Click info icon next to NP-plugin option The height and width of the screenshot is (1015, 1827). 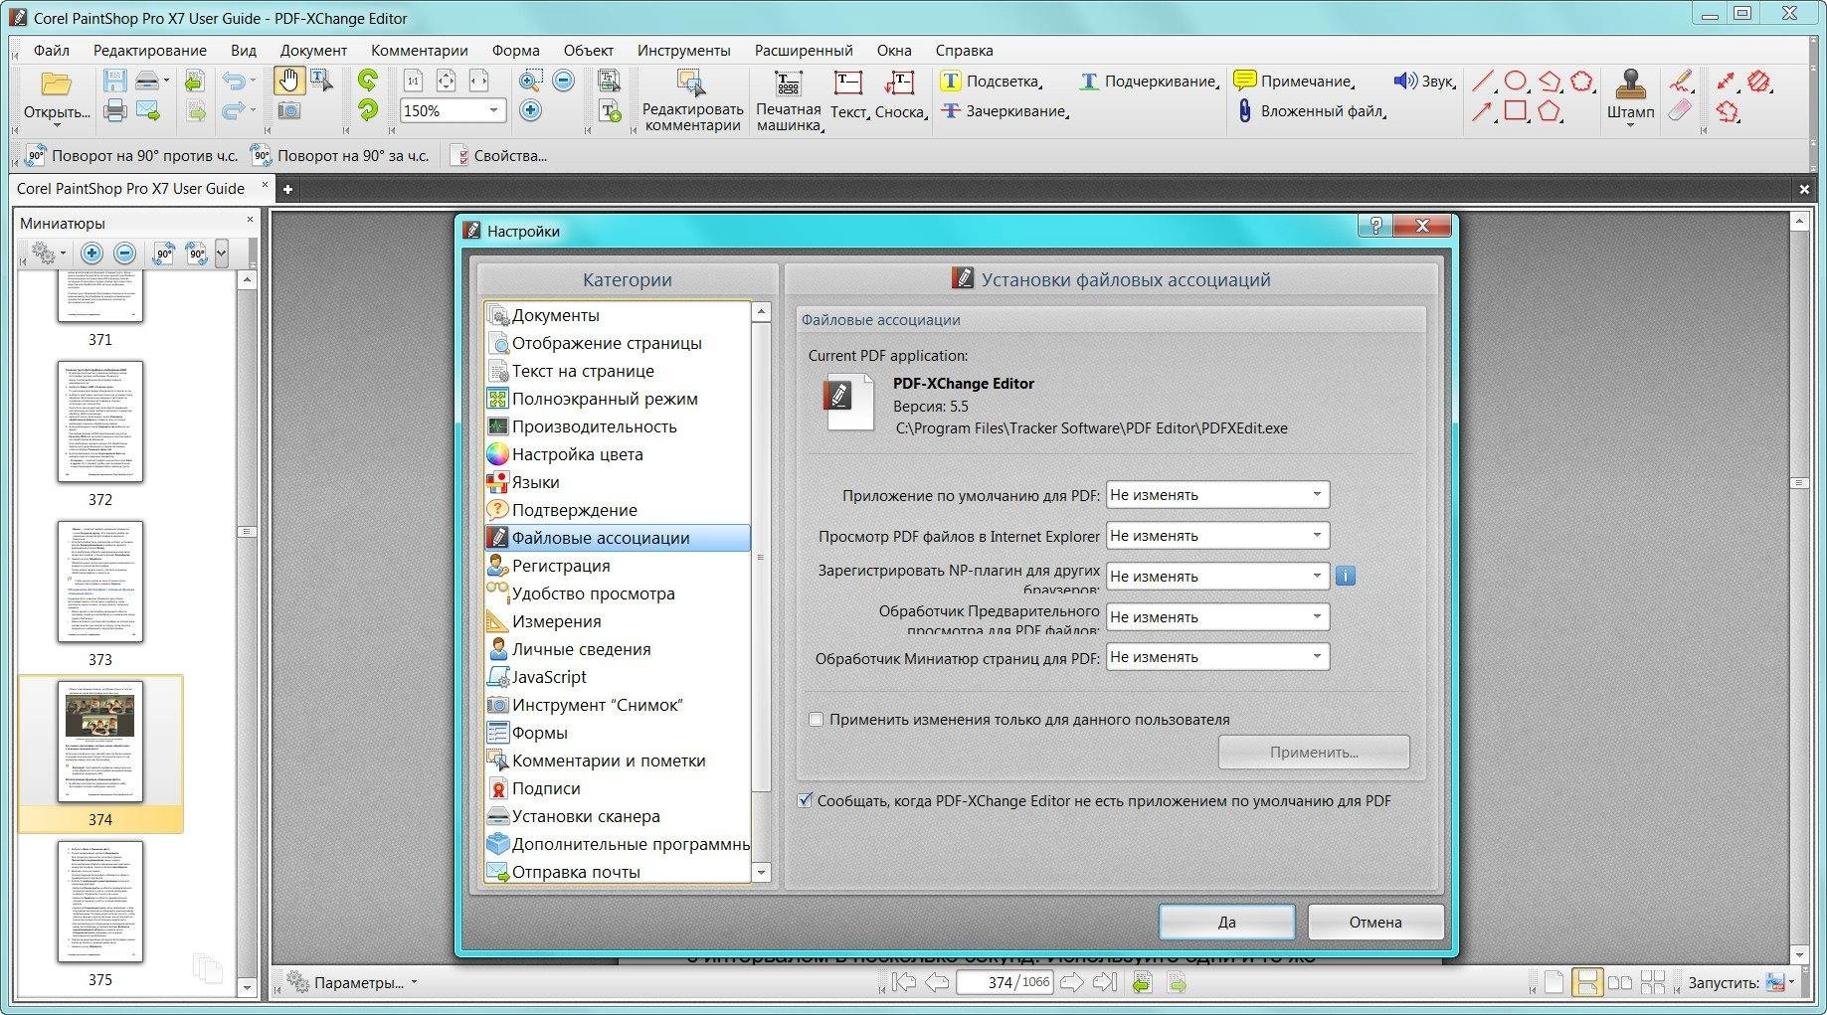tap(1345, 576)
